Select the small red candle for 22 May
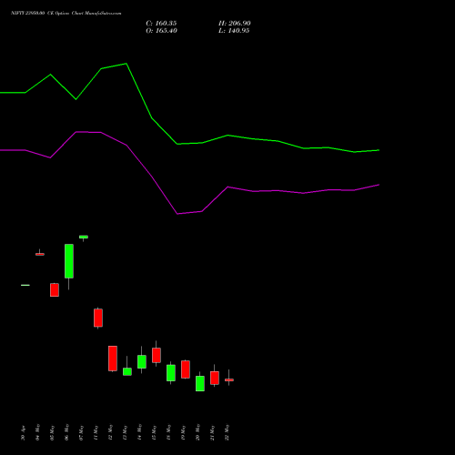The height and width of the screenshot is (455, 455). (x=229, y=379)
